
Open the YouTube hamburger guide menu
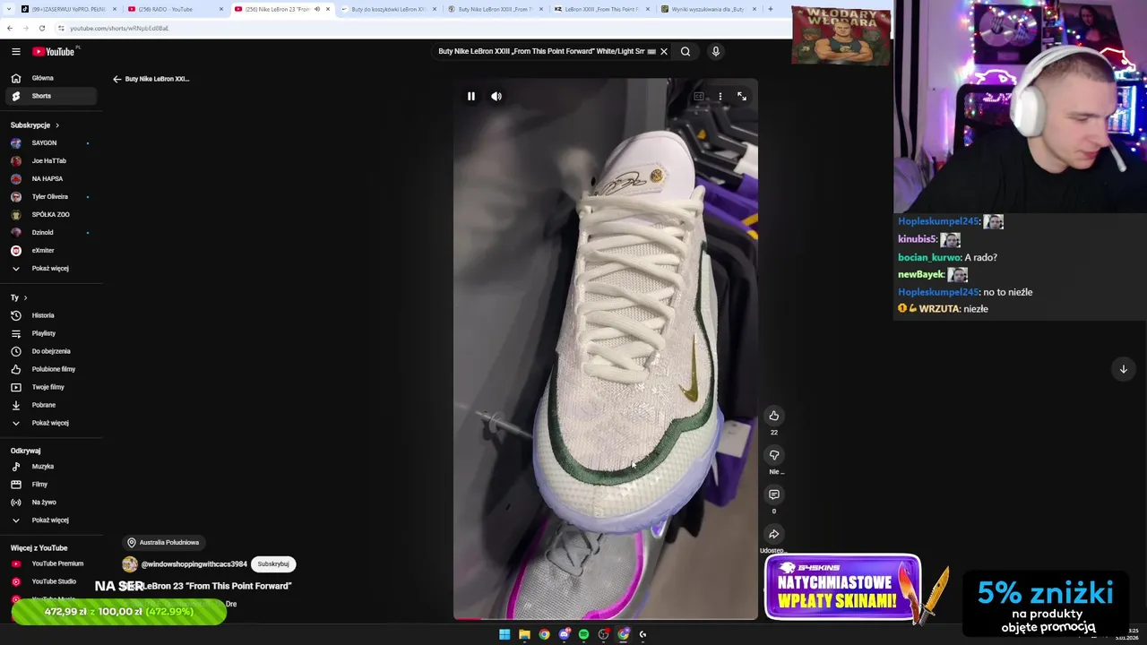click(x=15, y=52)
